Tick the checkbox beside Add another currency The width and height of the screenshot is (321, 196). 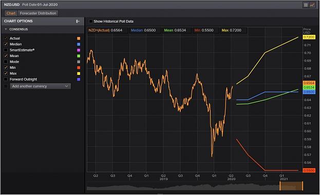pos(6,86)
